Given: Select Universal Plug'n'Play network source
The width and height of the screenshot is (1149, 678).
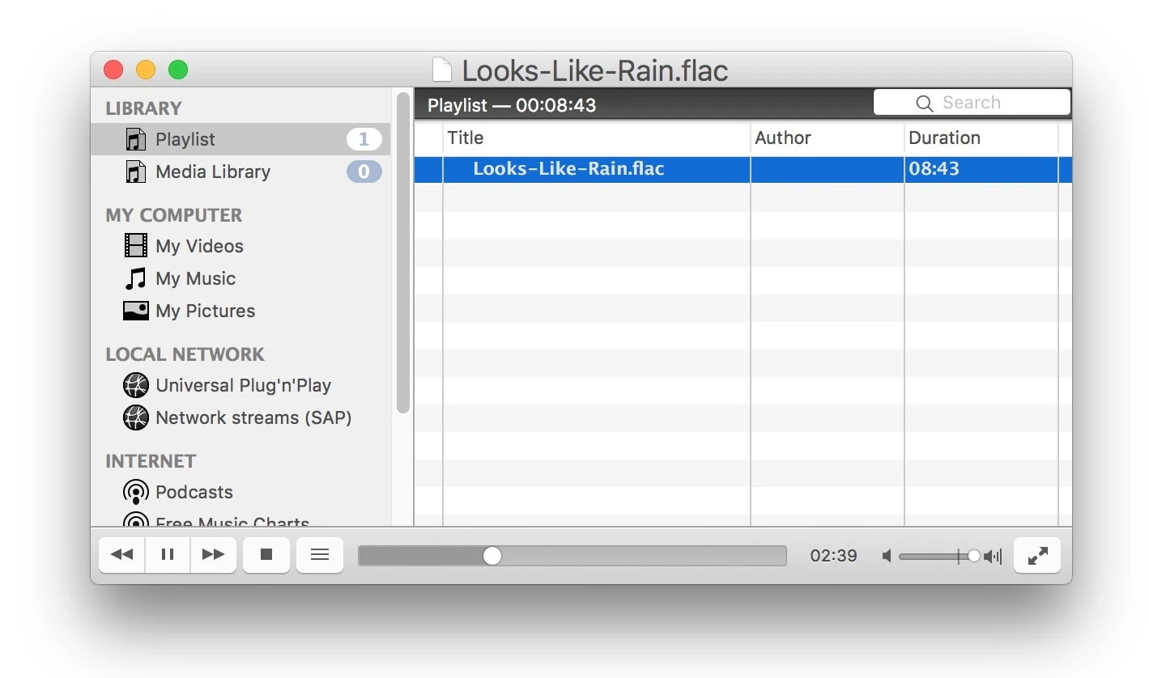Looking at the screenshot, I should point(243,385).
